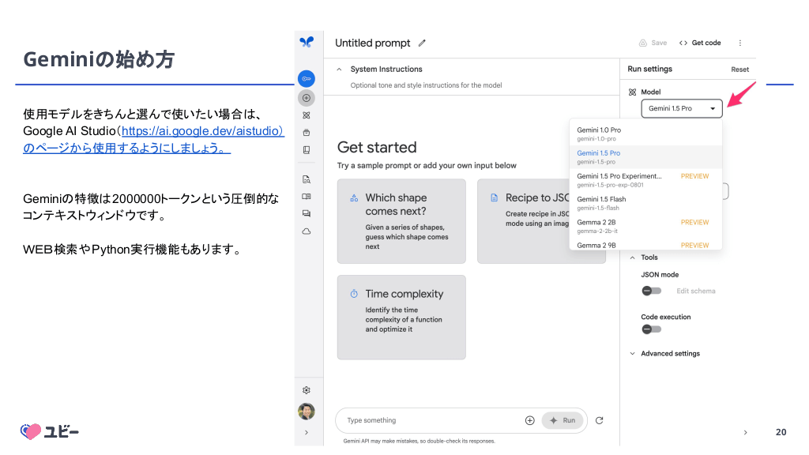
Task: Toggle JSON mode switch
Action: tap(651, 291)
